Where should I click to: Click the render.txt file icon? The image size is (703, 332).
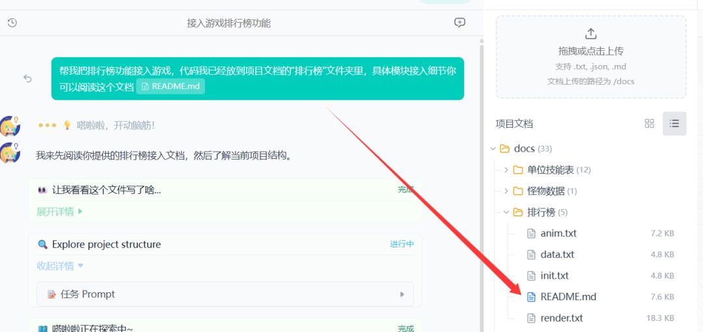point(531,318)
